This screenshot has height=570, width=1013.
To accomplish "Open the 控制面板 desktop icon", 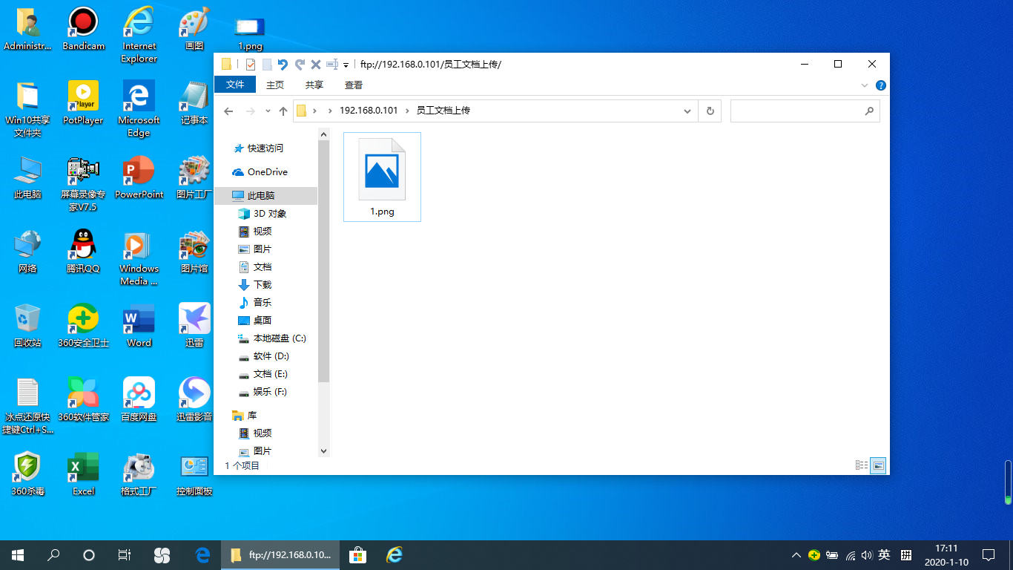I will point(194,474).
